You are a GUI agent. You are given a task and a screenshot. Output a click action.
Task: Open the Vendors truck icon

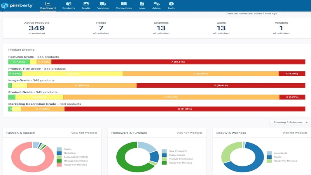103,4
